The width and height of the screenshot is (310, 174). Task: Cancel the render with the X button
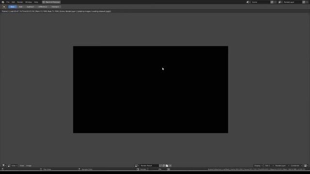[x=169, y=169]
